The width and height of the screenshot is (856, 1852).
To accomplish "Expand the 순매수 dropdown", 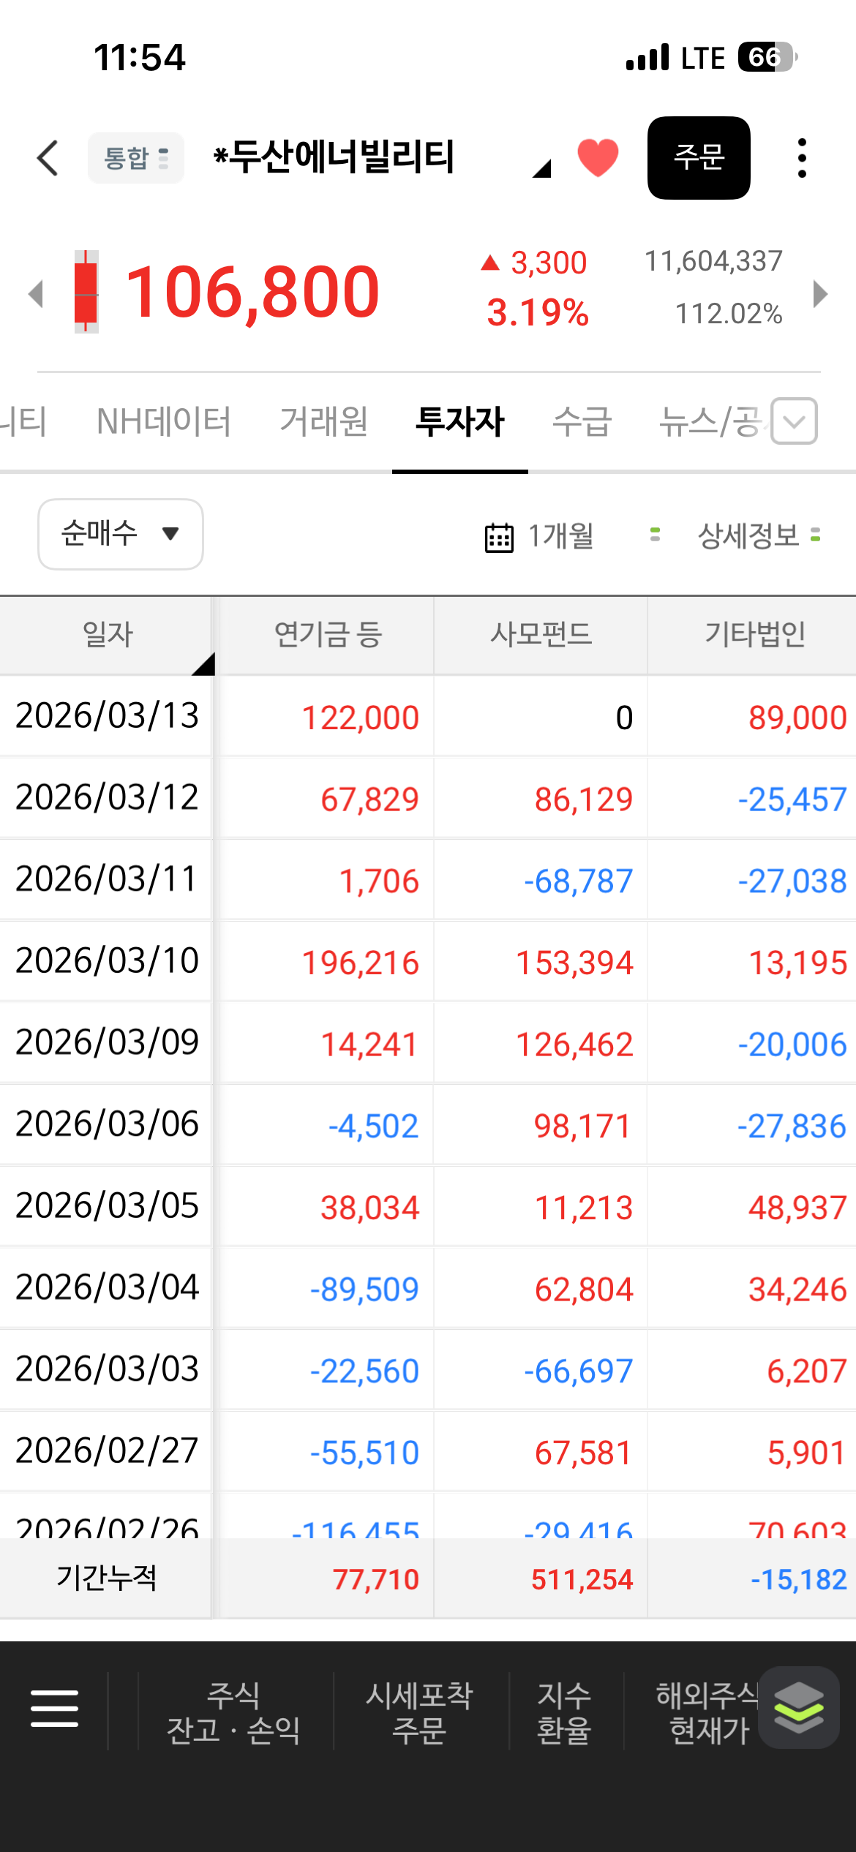I will (x=121, y=534).
